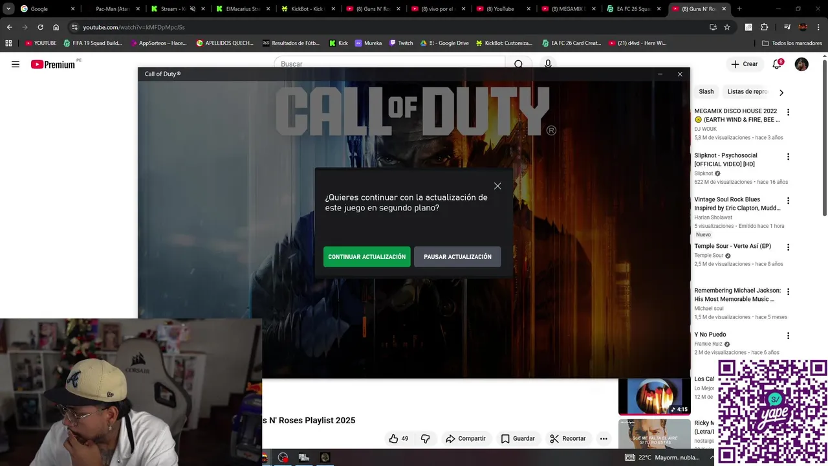Open the APELLIDOS QUECH bookmark
Image resolution: width=828 pixels, height=466 pixels.
pos(227,43)
